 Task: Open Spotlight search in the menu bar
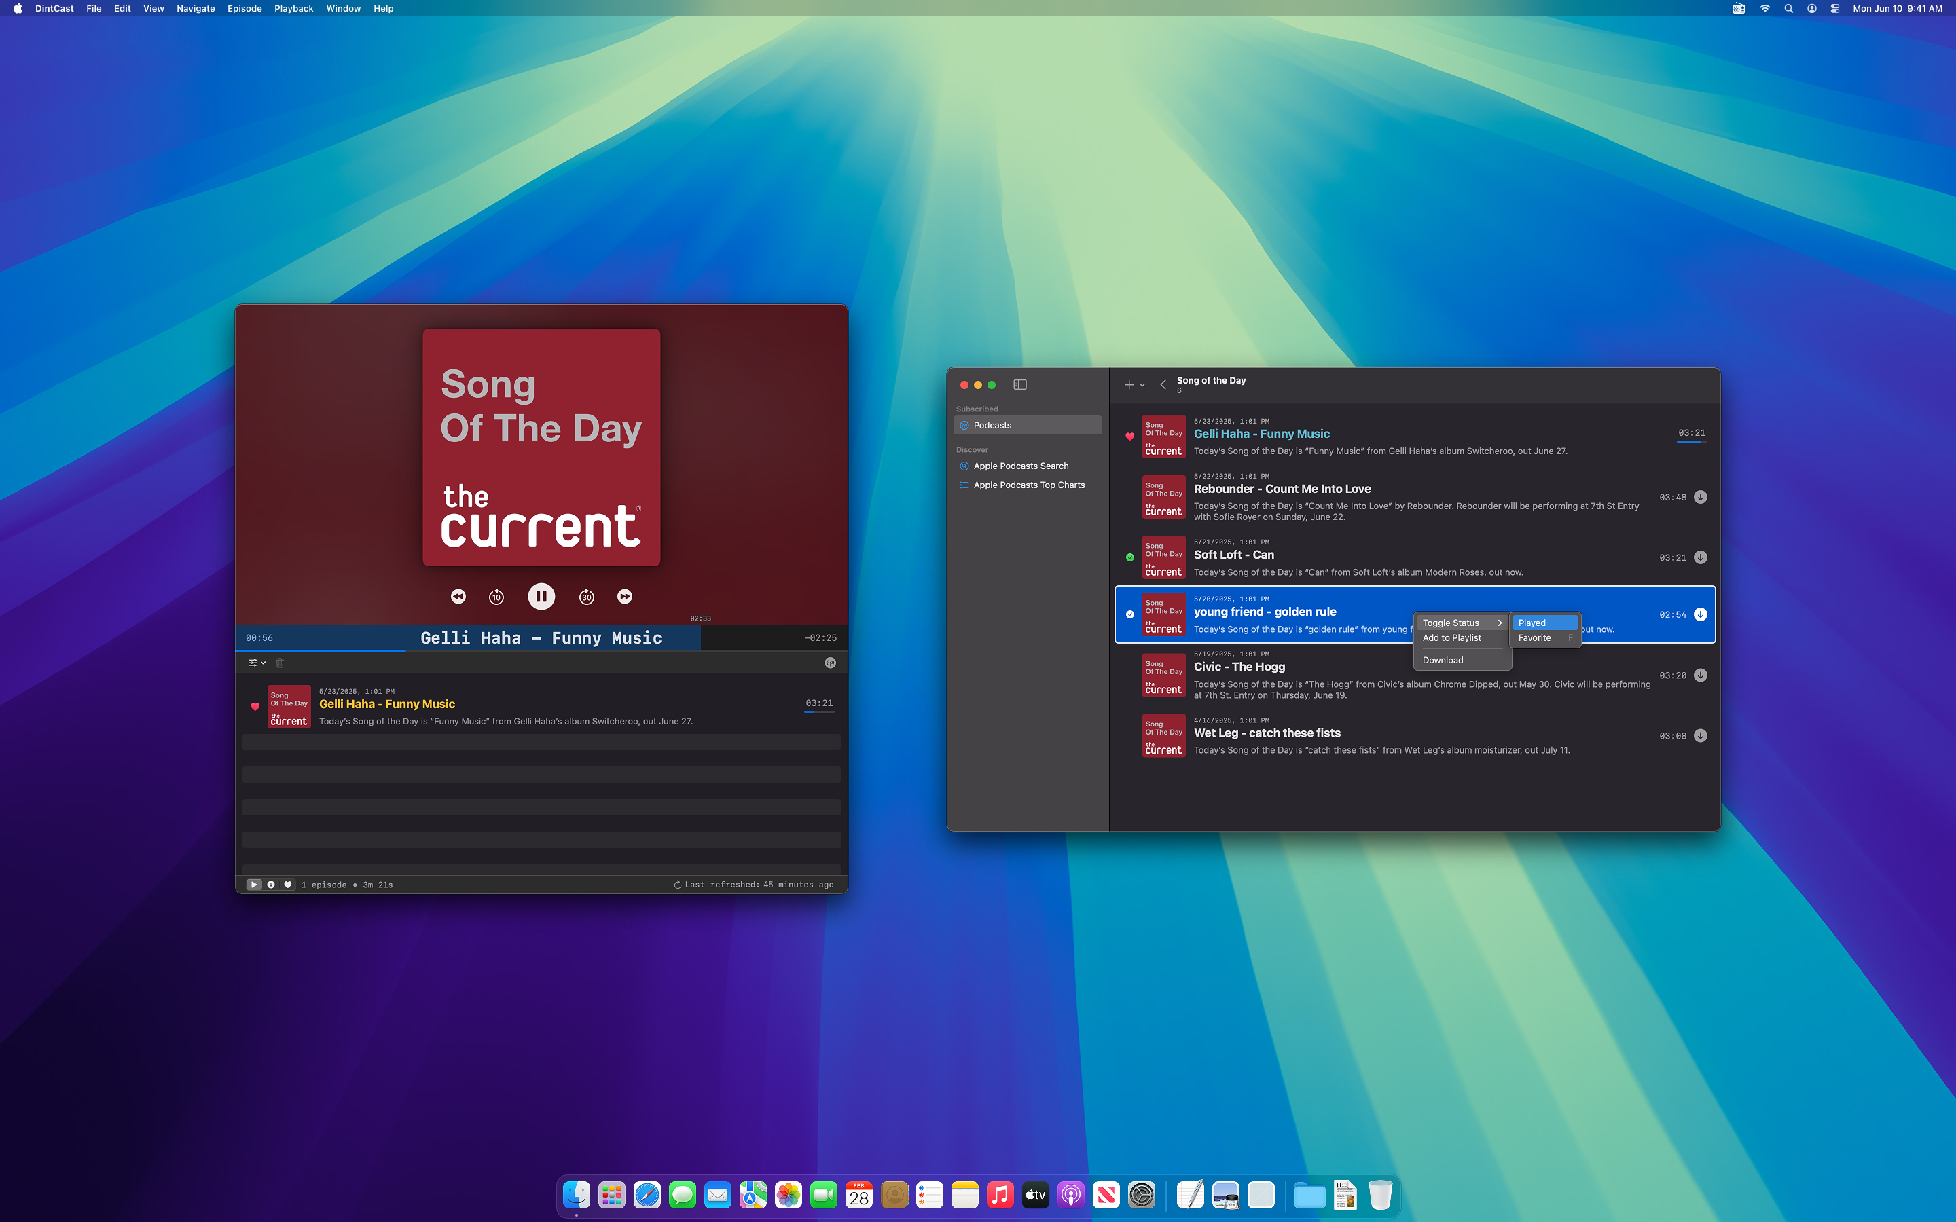[1789, 9]
